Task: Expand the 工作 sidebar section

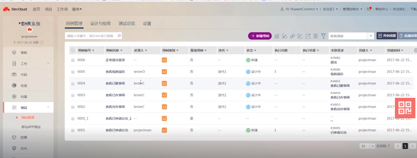Action: click(48, 63)
